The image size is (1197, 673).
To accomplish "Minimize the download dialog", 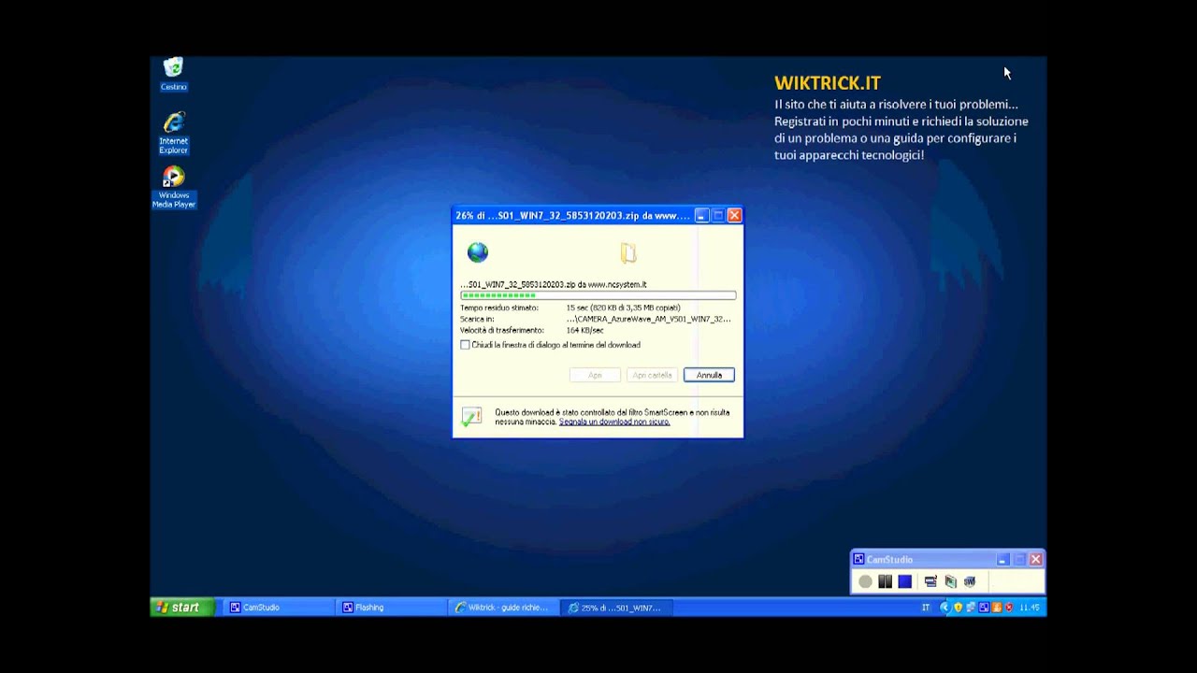I will point(701,215).
